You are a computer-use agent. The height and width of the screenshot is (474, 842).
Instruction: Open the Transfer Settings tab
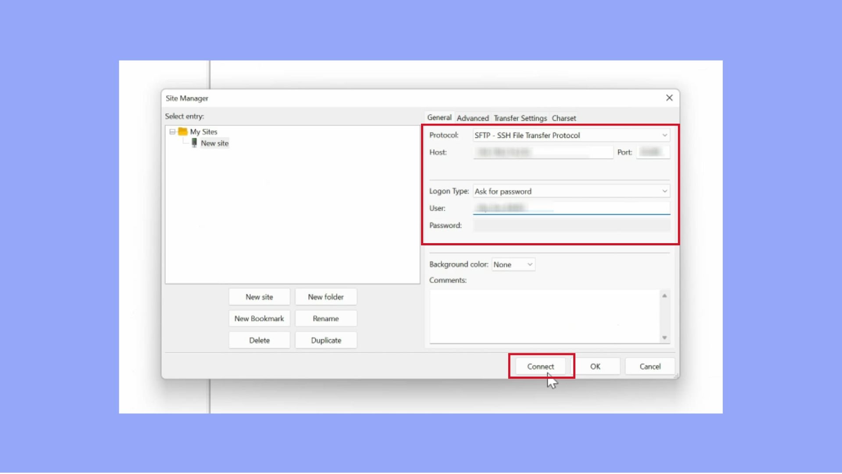point(520,118)
